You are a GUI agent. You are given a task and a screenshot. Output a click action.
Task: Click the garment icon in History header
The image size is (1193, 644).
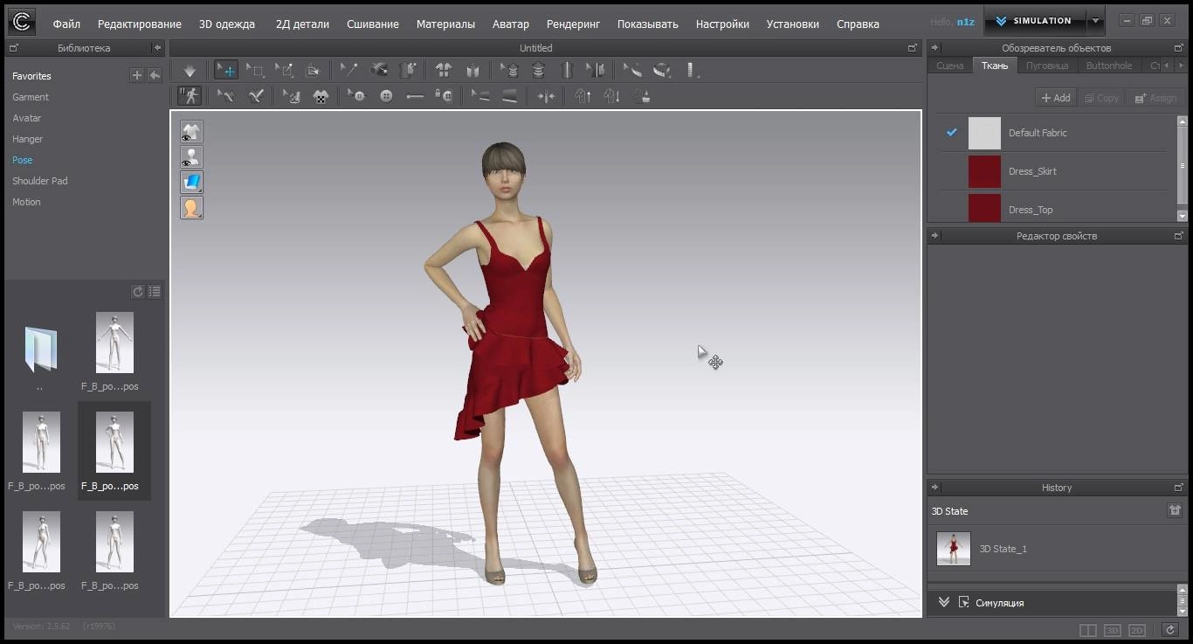[x=1175, y=510]
